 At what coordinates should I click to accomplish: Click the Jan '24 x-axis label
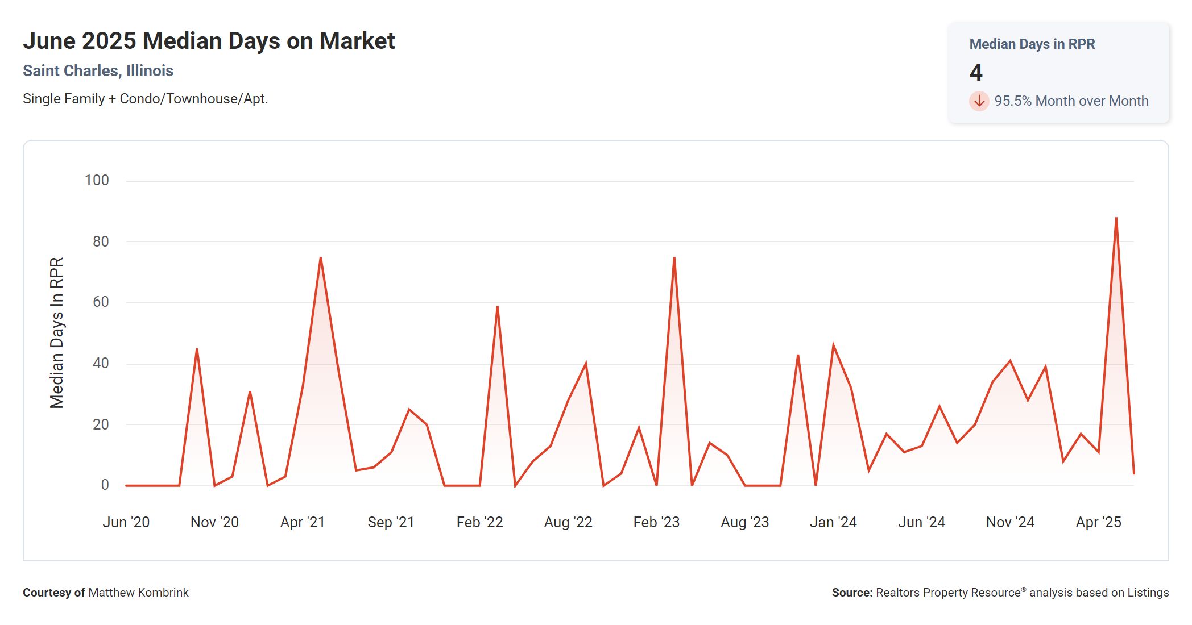(833, 522)
